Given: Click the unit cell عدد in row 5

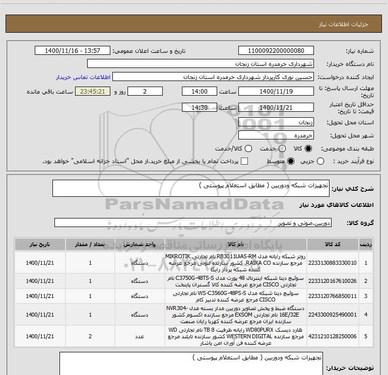Looking at the screenshot, I should point(140,336).
